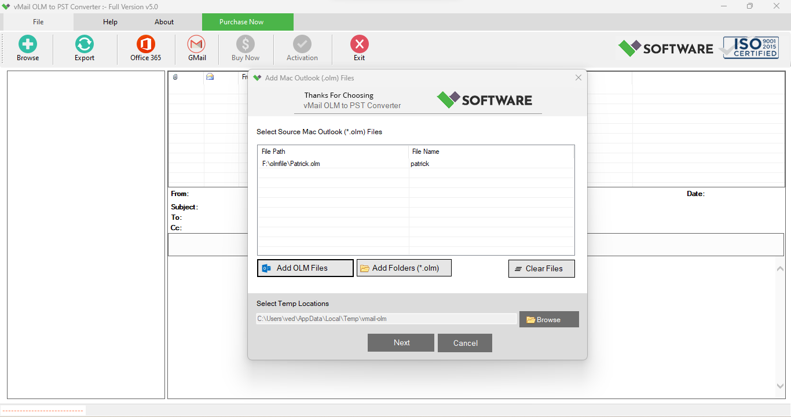Click the Activation checkmark icon
This screenshot has width=791, height=417.
302,45
